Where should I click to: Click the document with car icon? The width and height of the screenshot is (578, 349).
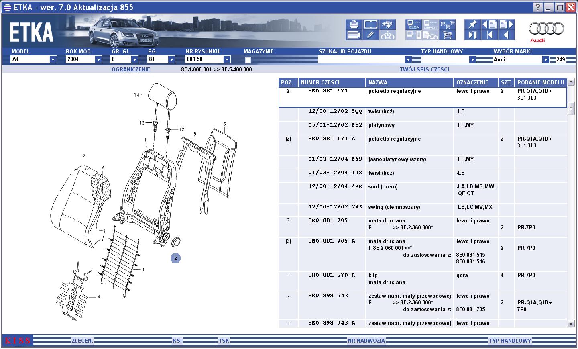pos(430,35)
